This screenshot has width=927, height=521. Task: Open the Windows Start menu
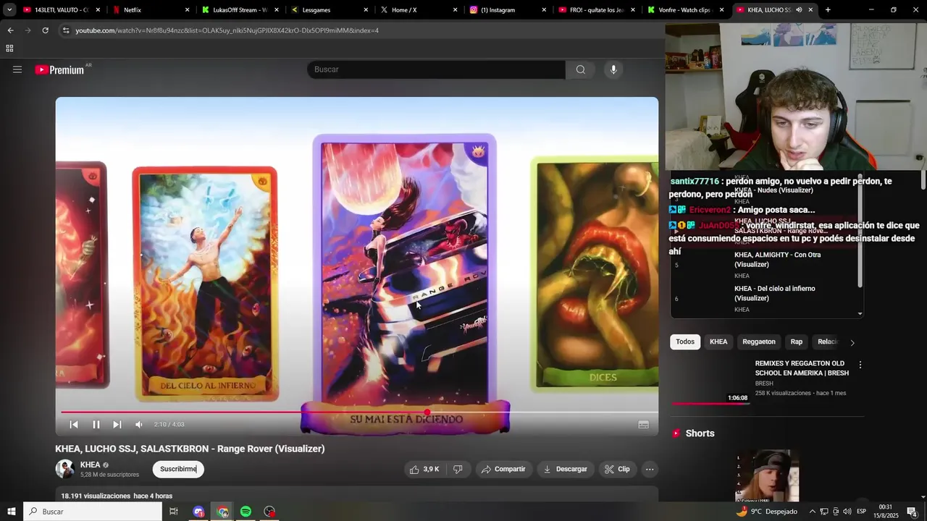click(x=11, y=512)
